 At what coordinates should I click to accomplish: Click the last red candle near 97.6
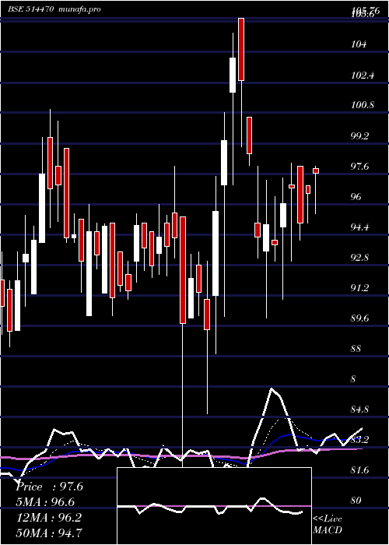point(316,171)
